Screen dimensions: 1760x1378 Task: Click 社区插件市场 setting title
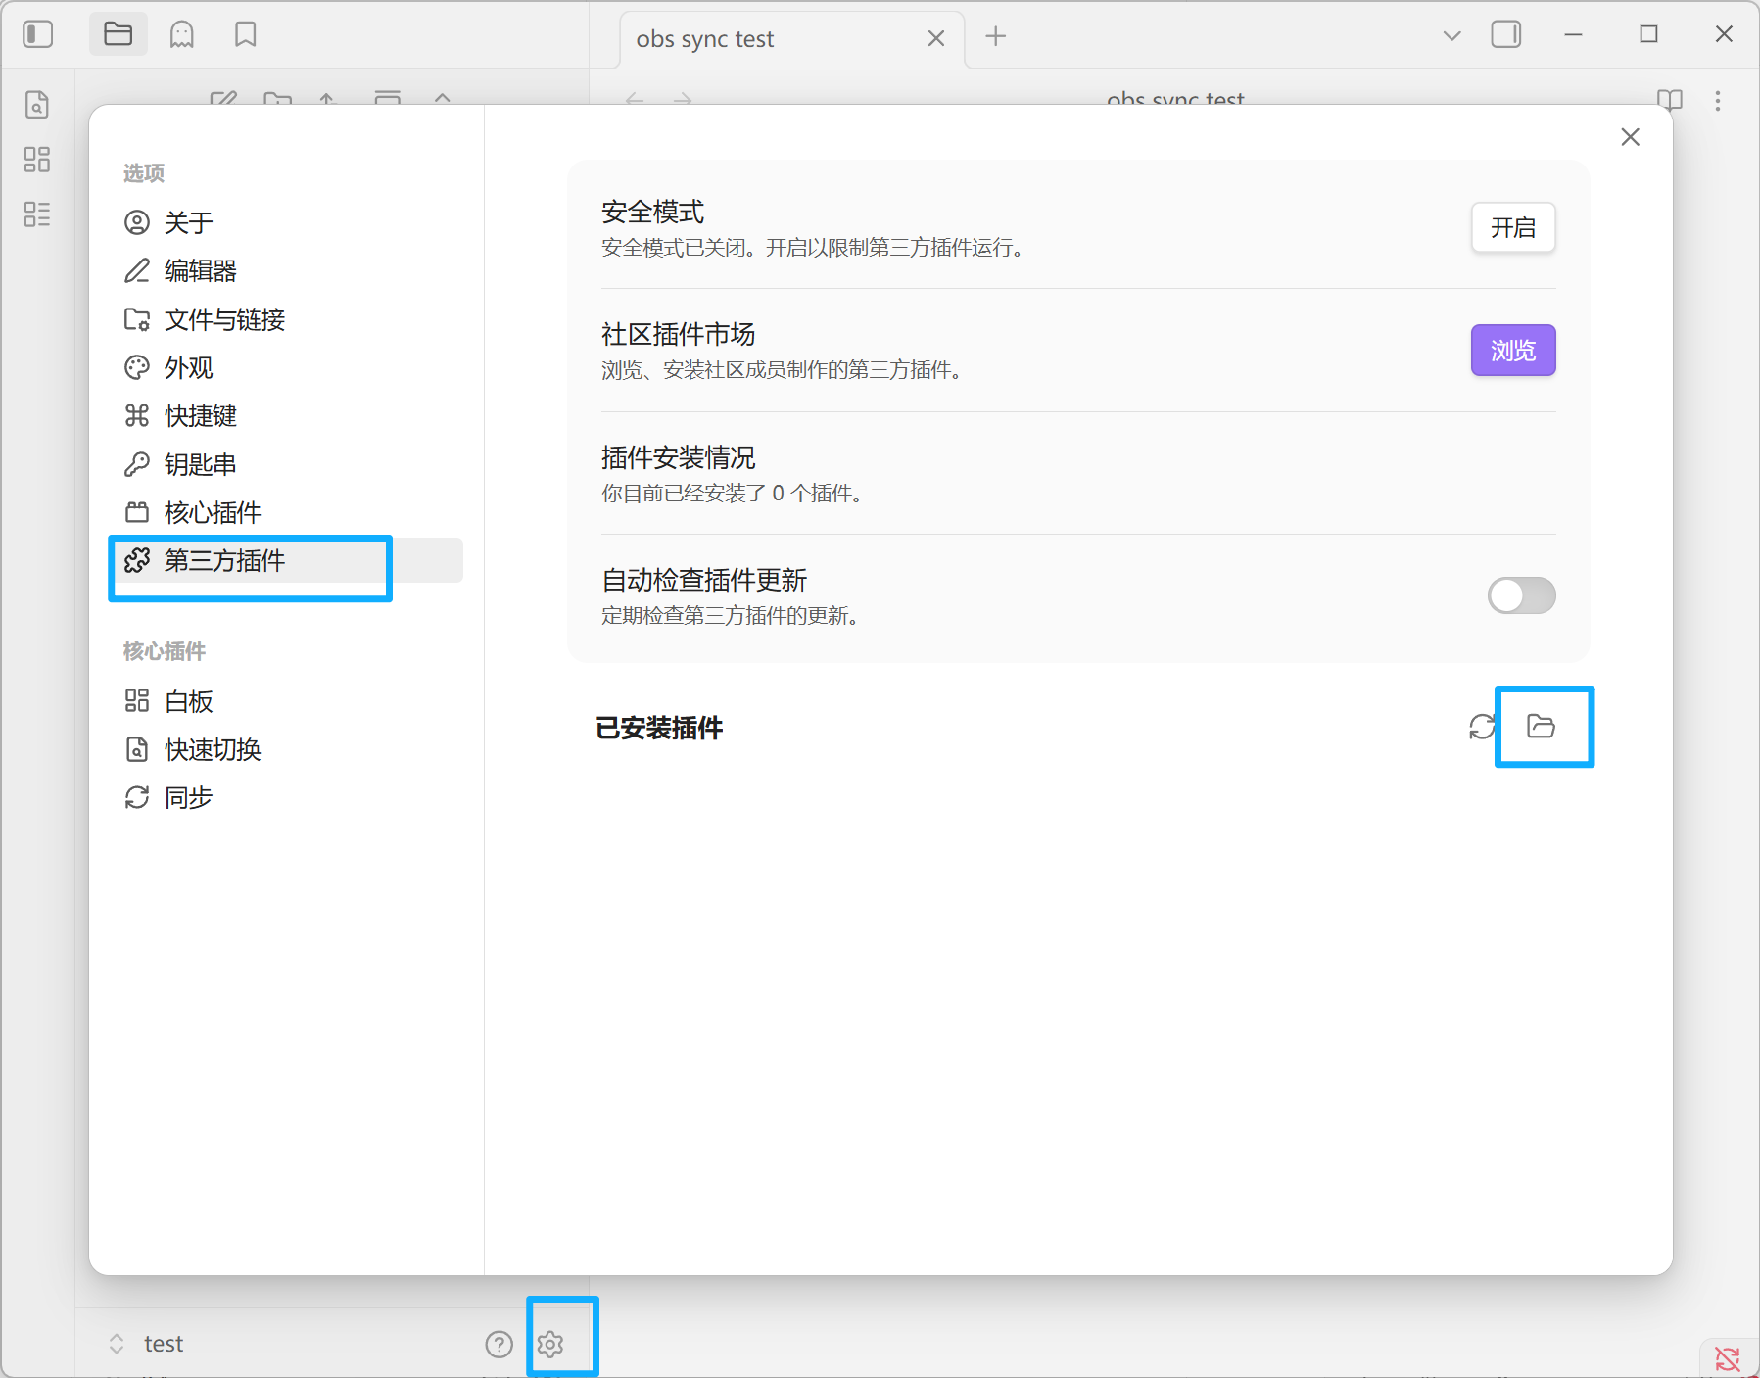pos(678,334)
